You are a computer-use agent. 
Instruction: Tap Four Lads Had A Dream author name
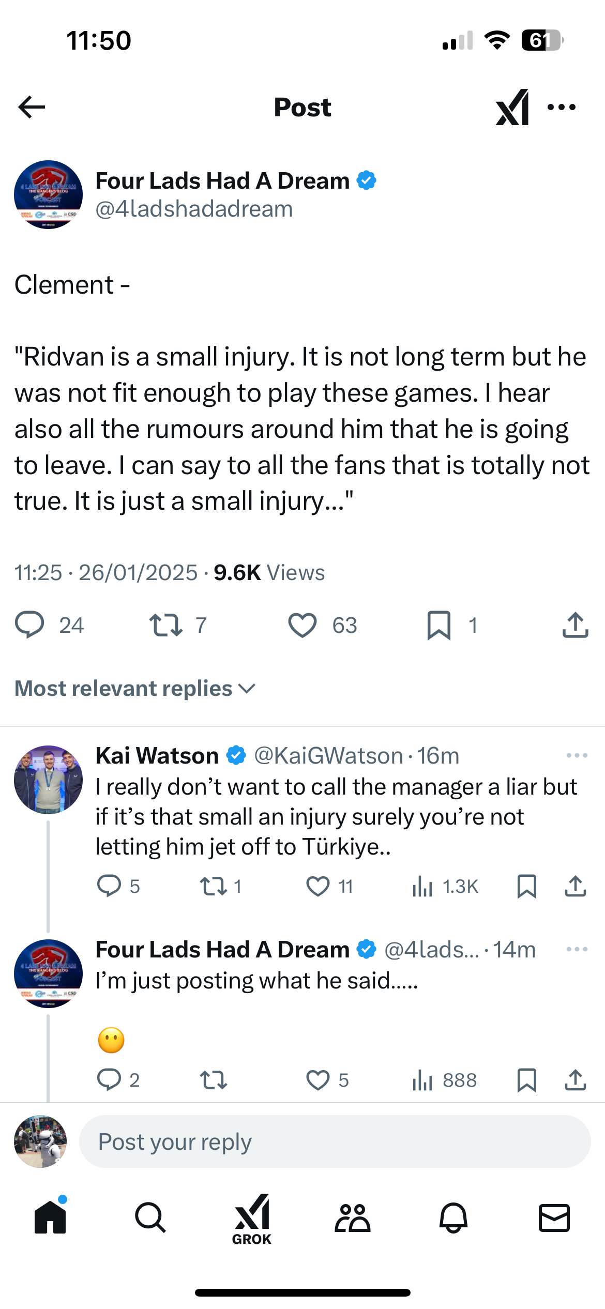coord(222,181)
